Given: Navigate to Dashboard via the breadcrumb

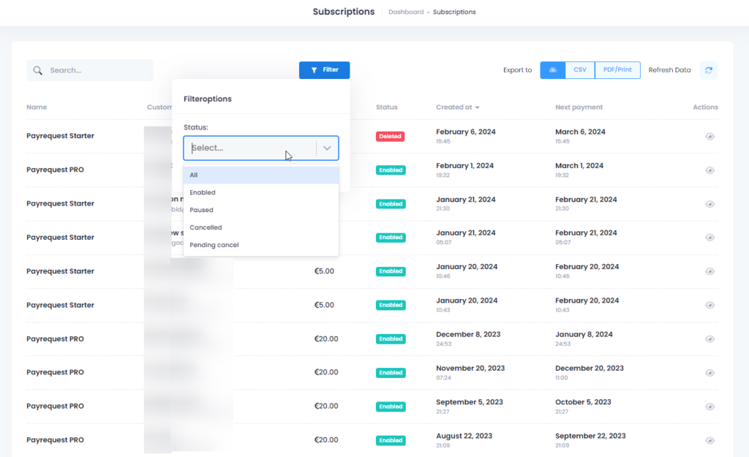Looking at the screenshot, I should [407, 12].
